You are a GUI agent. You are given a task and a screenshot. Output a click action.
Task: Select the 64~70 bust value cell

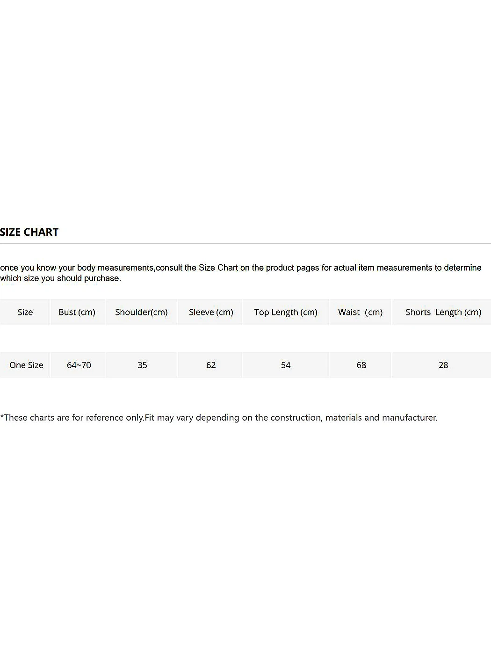click(x=79, y=365)
